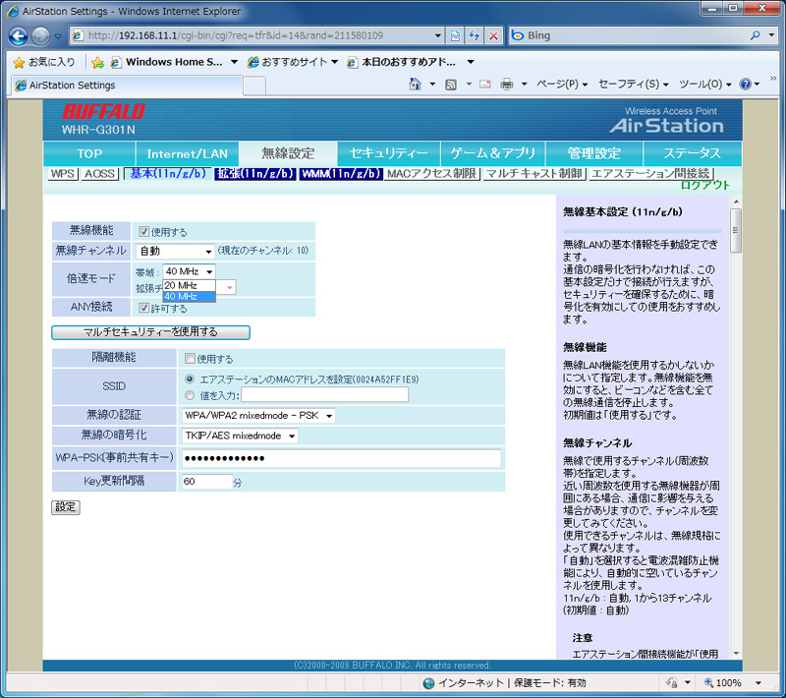Open the WMM(11n/g/b) sub-tab

point(341,173)
